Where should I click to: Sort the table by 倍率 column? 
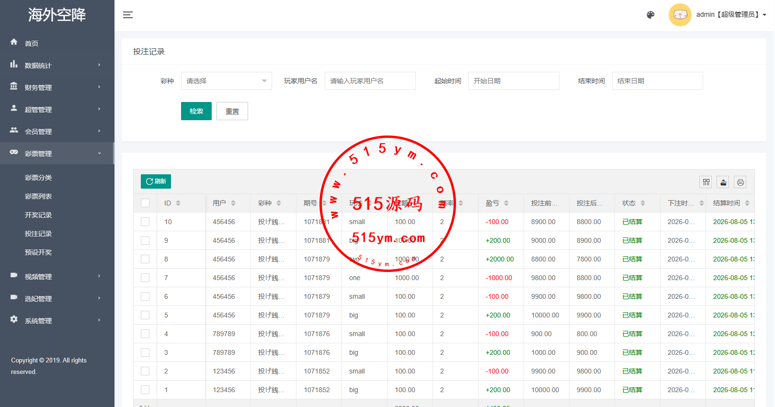[461, 203]
